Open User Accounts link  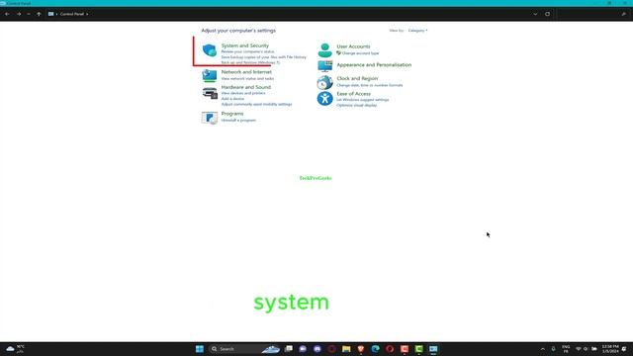pos(353,46)
